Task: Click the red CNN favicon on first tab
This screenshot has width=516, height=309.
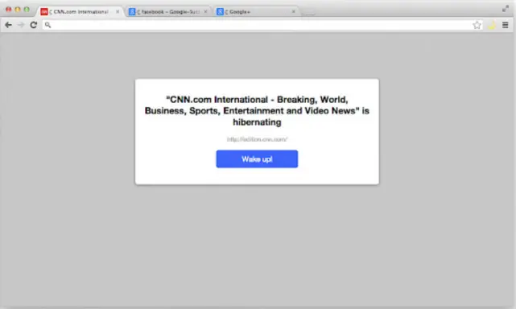Action: [44, 12]
